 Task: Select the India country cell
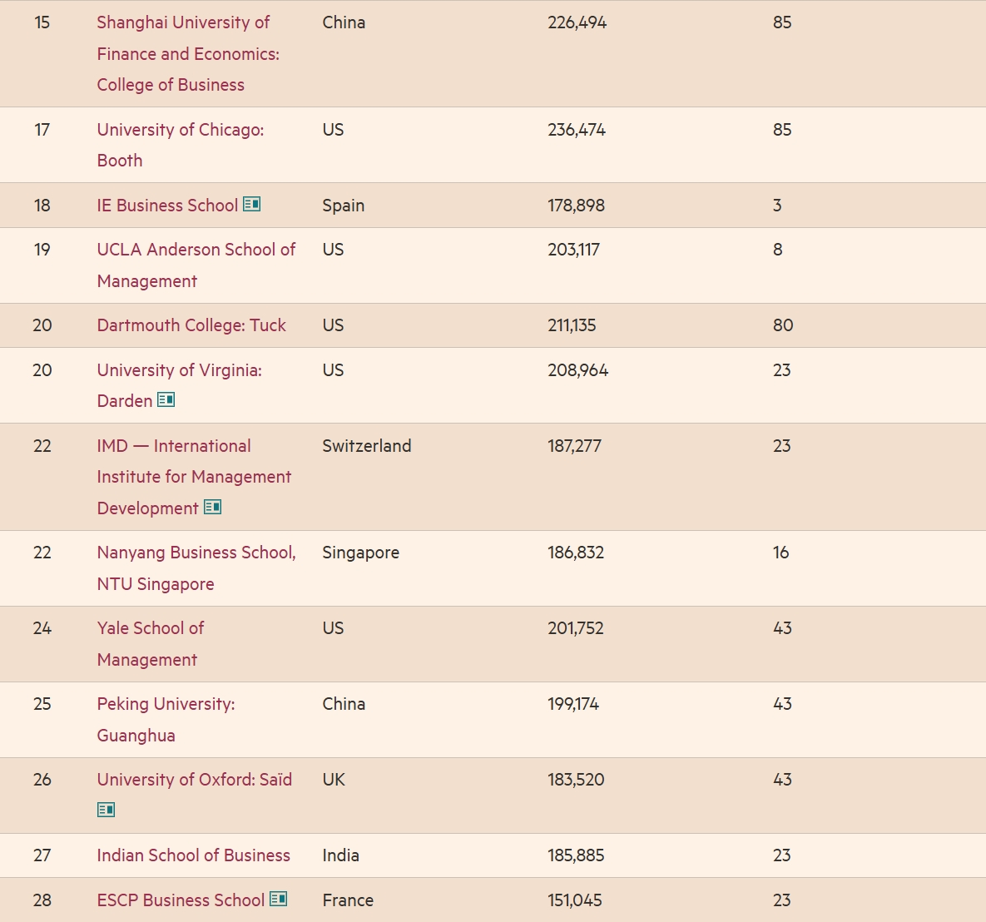[x=341, y=855]
